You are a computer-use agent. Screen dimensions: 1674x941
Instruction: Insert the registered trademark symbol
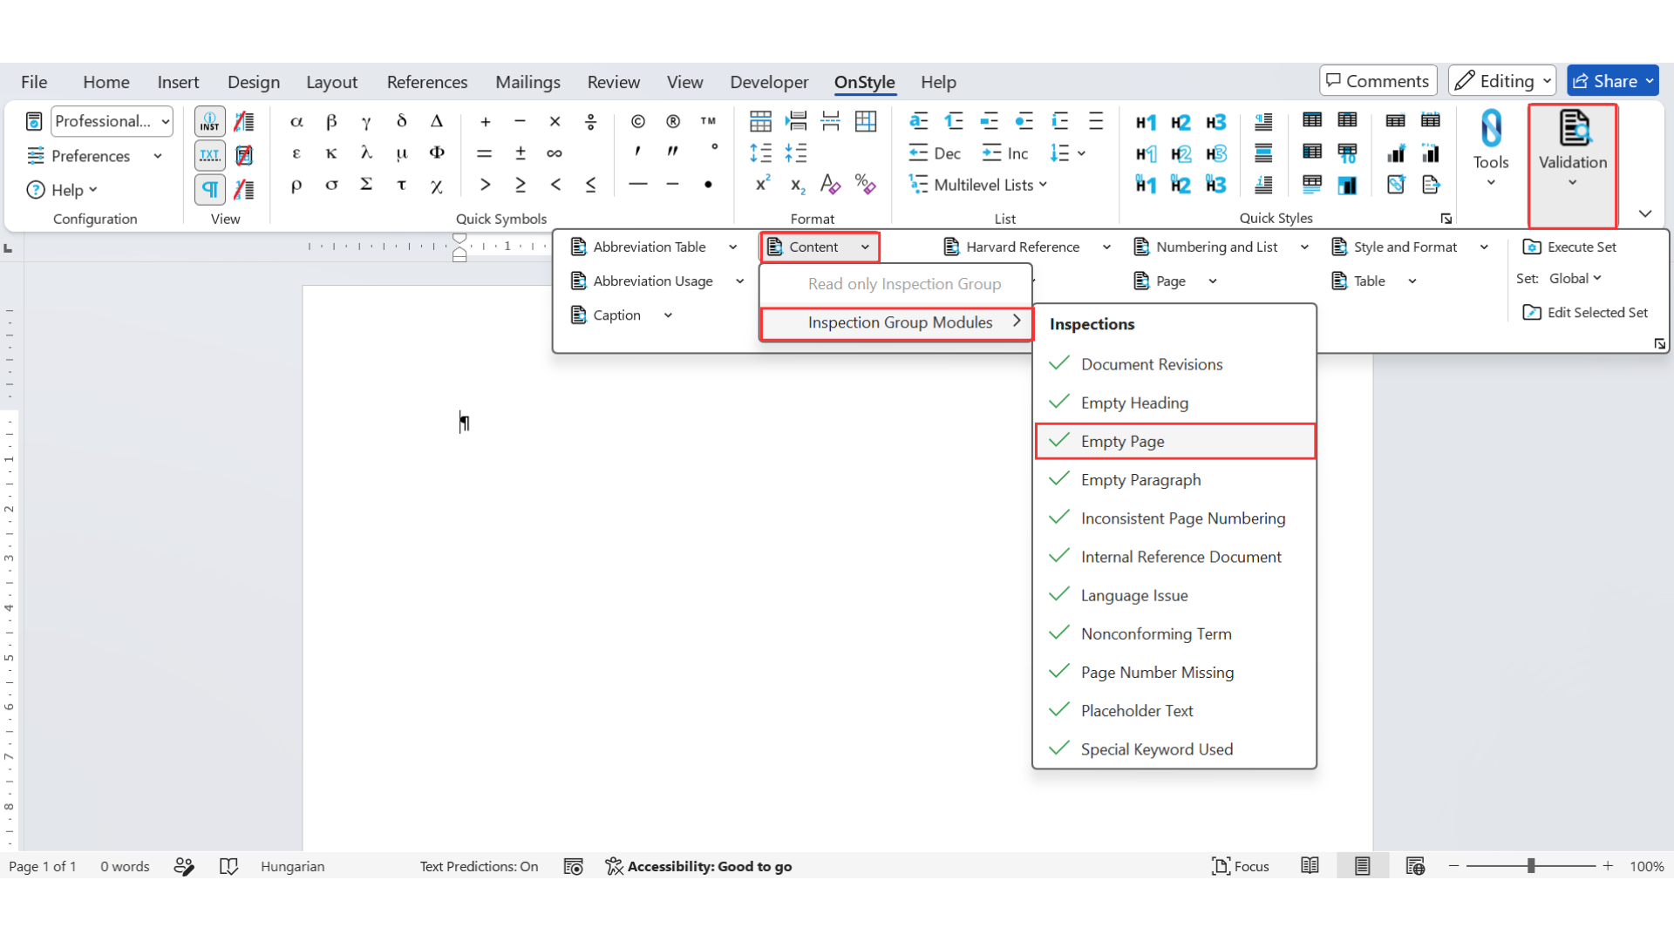point(673,122)
